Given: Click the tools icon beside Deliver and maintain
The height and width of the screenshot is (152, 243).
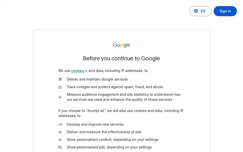Looking at the screenshot, I should click(x=60, y=79).
